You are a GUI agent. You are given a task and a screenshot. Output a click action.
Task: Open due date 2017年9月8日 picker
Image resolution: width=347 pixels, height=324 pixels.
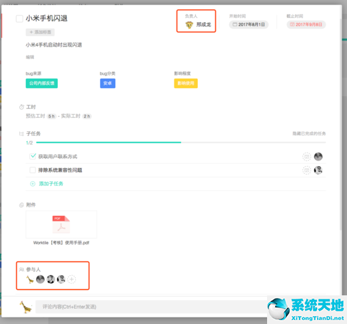pyautogui.click(x=306, y=25)
